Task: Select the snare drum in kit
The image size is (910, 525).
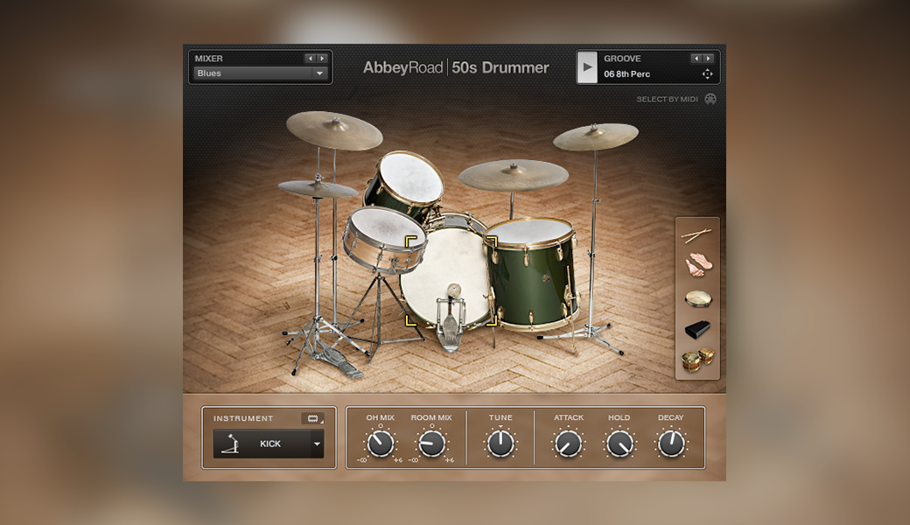Action: pos(384,239)
